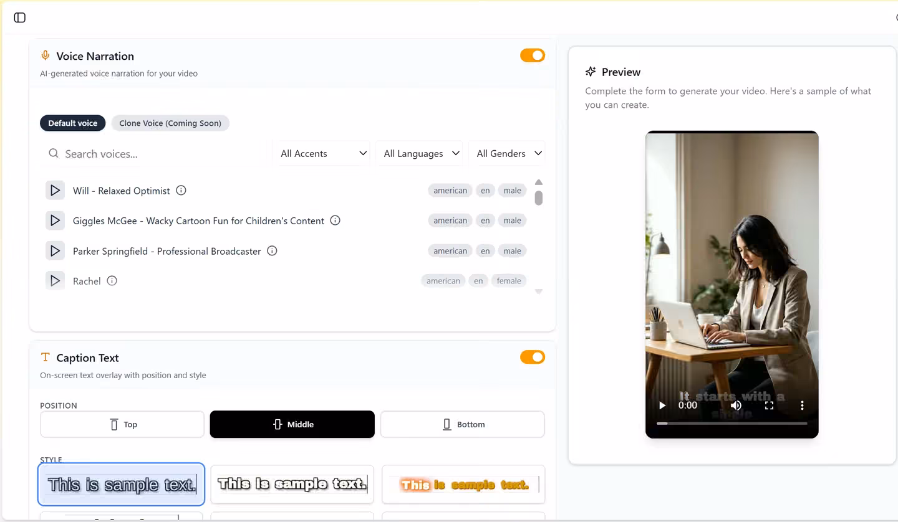
Task: Click the Search voices input field
Action: [x=156, y=153]
